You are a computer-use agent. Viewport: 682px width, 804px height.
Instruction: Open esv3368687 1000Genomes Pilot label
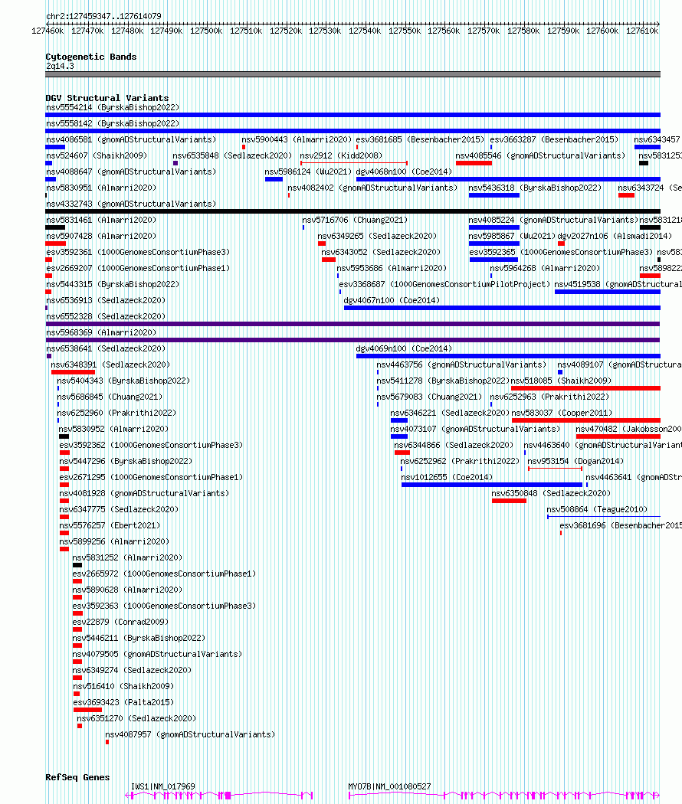pos(444,284)
